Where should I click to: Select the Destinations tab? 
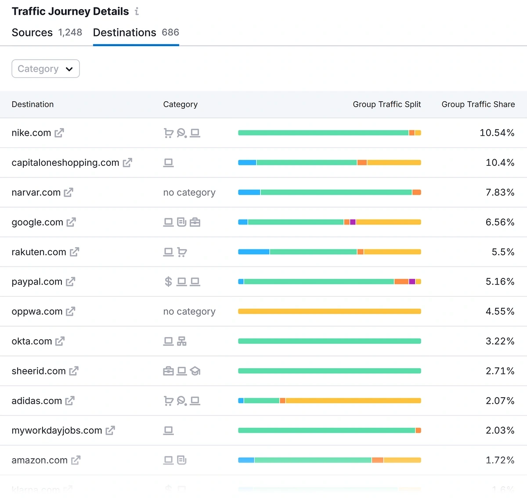tap(136, 32)
